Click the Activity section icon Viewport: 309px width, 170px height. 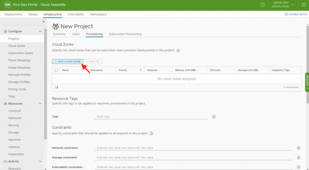tap(5, 161)
